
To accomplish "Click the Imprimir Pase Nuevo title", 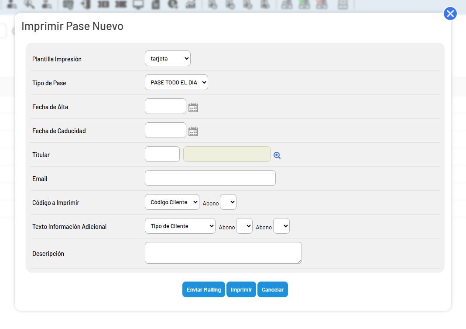I will coord(72,26).
